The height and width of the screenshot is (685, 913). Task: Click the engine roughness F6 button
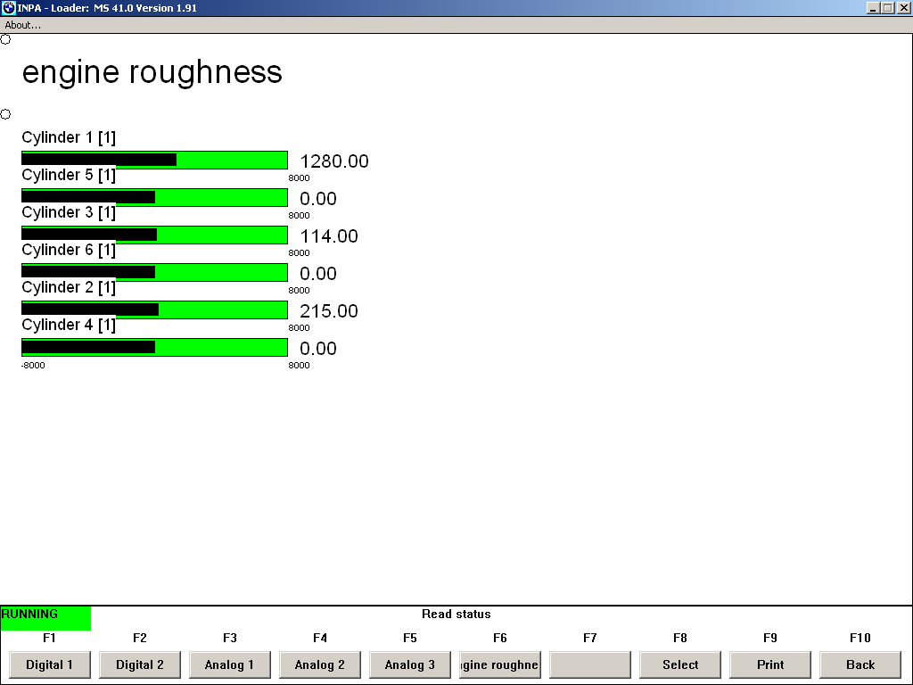[x=500, y=664]
